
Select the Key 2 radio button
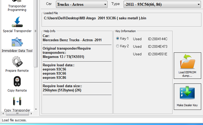point(118,46)
